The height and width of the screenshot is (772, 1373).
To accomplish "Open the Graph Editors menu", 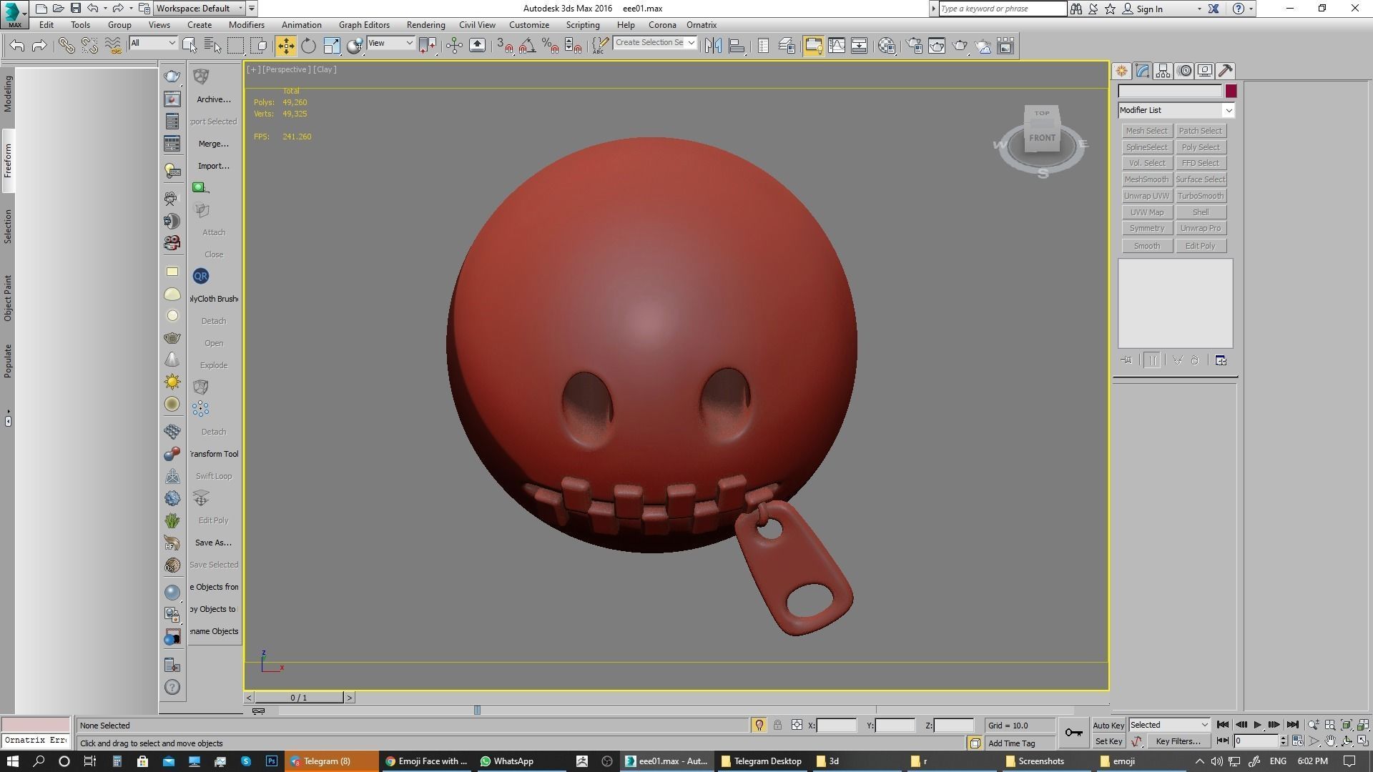I will click(364, 25).
